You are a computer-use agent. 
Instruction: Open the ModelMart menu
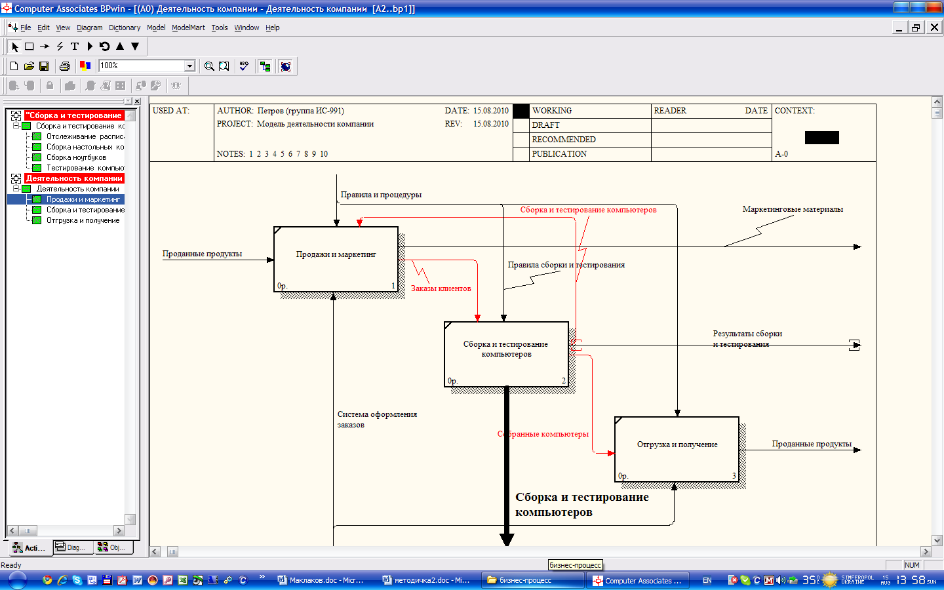coord(188,28)
